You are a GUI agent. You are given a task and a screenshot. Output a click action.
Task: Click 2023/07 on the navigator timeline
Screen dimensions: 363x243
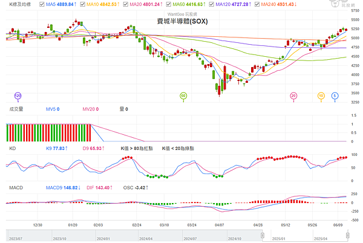tap(16, 239)
